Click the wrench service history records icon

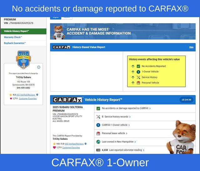tap(98, 117)
